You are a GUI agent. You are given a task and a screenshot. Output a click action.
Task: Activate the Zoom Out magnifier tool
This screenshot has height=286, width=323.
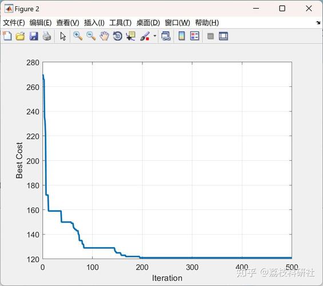click(91, 36)
